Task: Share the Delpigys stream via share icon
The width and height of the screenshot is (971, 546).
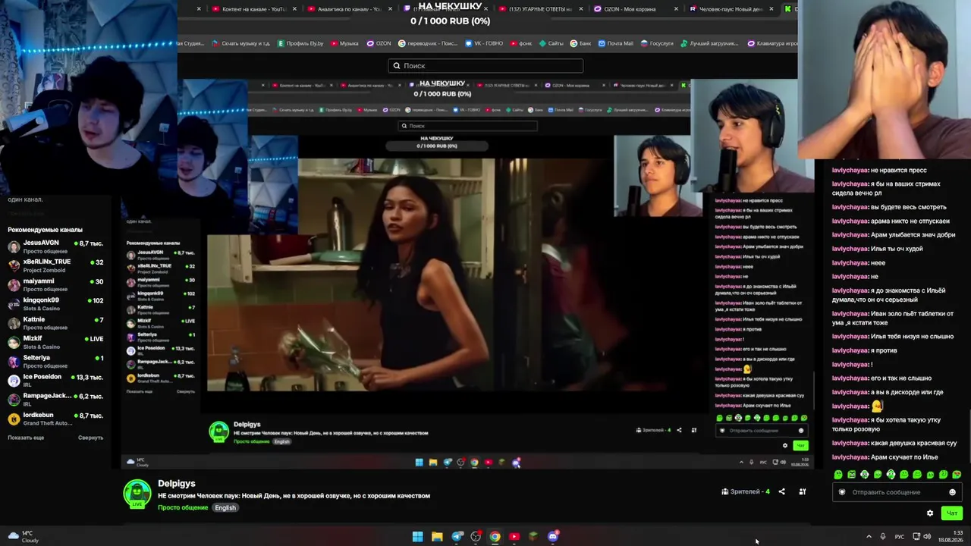Action: coord(781,492)
